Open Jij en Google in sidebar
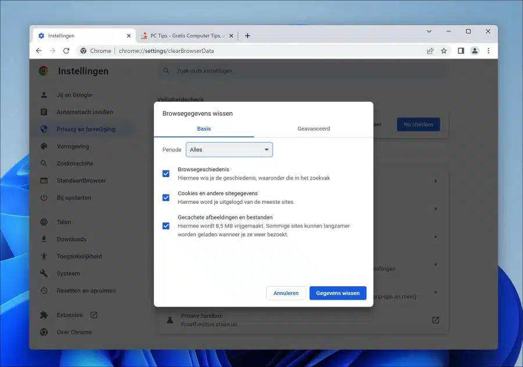Screen dimensions: 523x367 (74, 95)
